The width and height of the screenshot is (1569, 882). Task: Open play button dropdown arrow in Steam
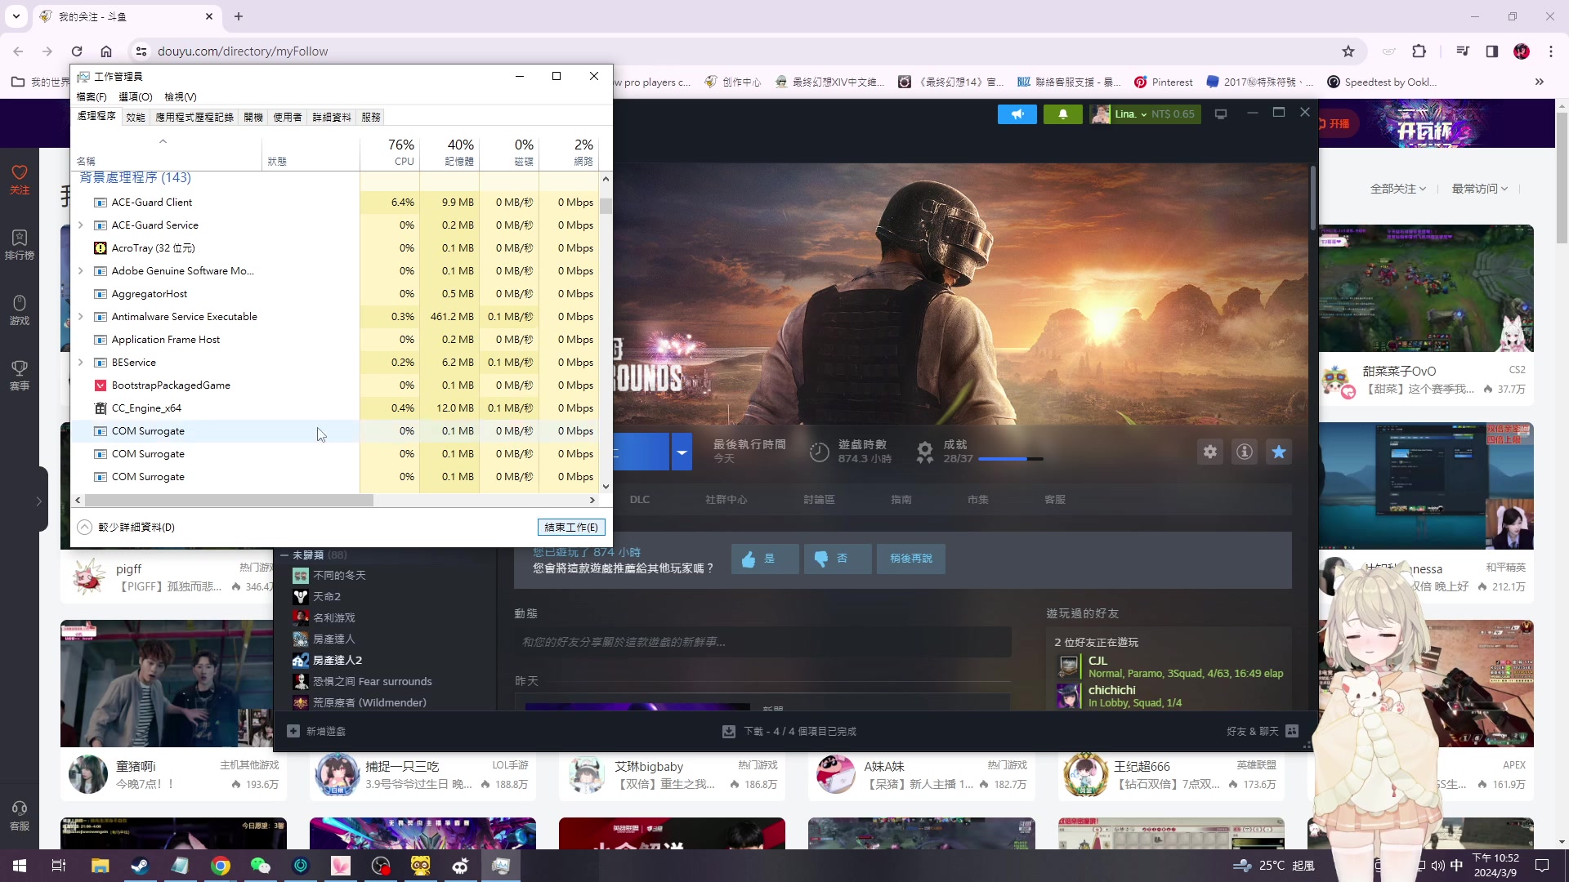[682, 452]
